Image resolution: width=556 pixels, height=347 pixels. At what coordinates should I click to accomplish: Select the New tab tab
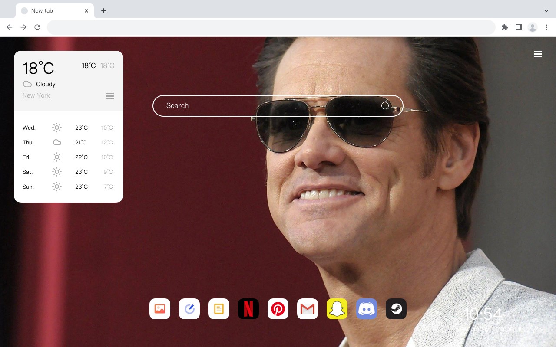[55, 11]
